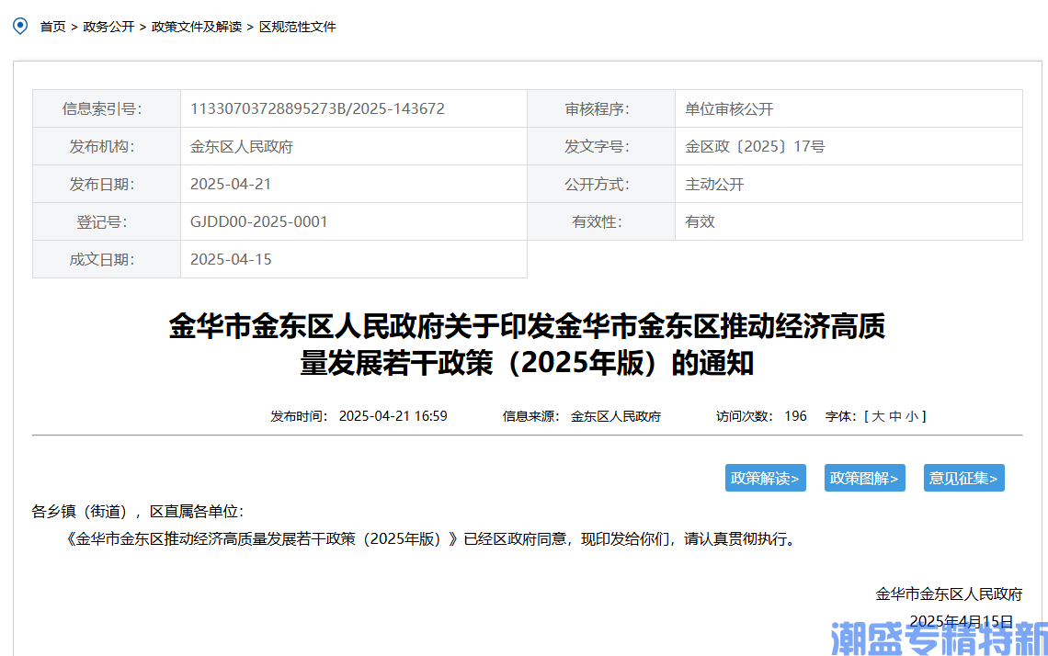Click the 政策图解> button
The image size is (1048, 656).
click(864, 478)
